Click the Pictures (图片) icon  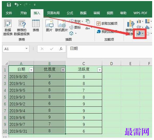click(x=49, y=26)
